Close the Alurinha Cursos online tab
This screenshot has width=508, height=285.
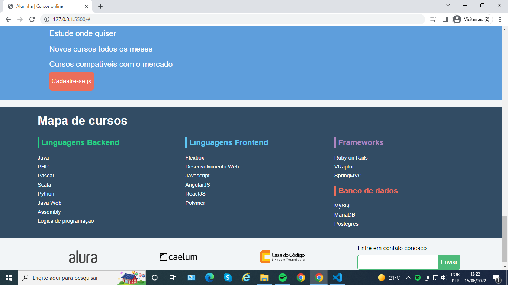[86, 6]
